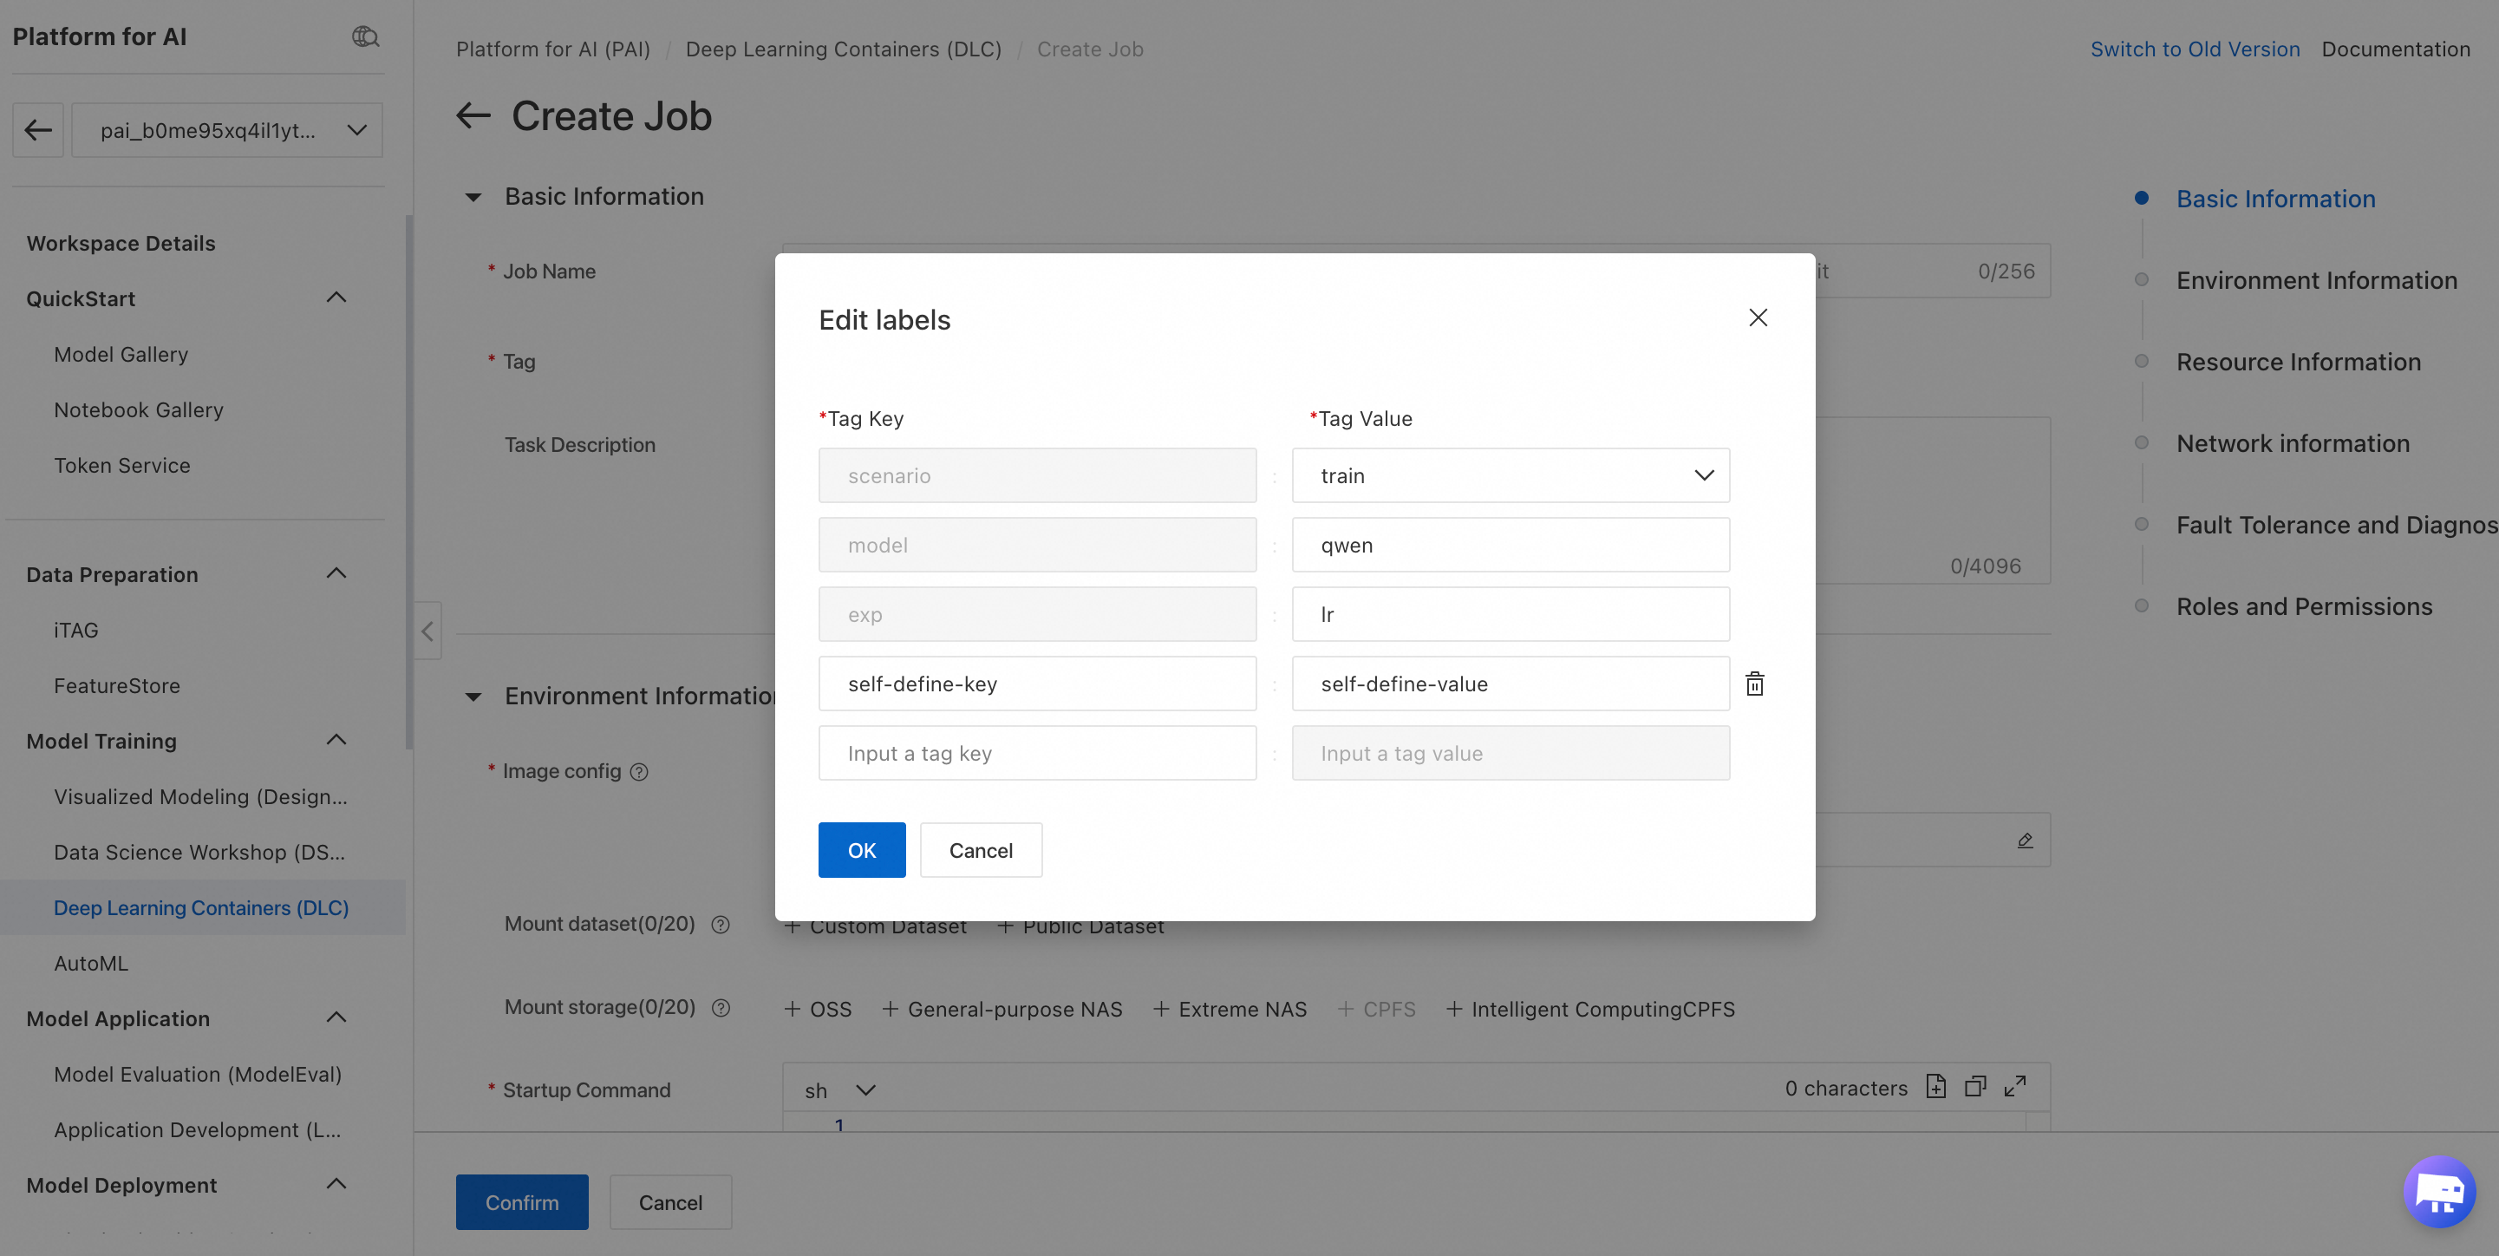Jump to Network information anchor

point(2293,443)
